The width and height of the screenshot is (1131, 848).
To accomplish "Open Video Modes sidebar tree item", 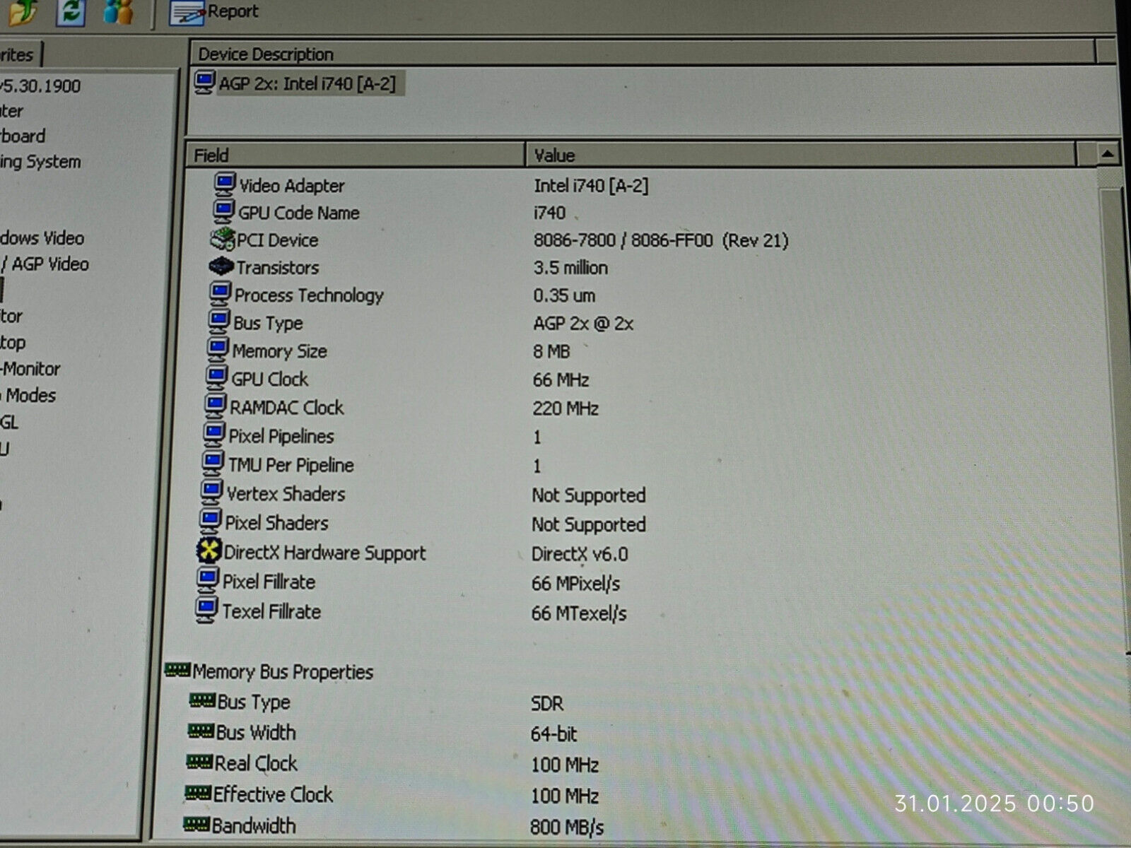I will [28, 395].
